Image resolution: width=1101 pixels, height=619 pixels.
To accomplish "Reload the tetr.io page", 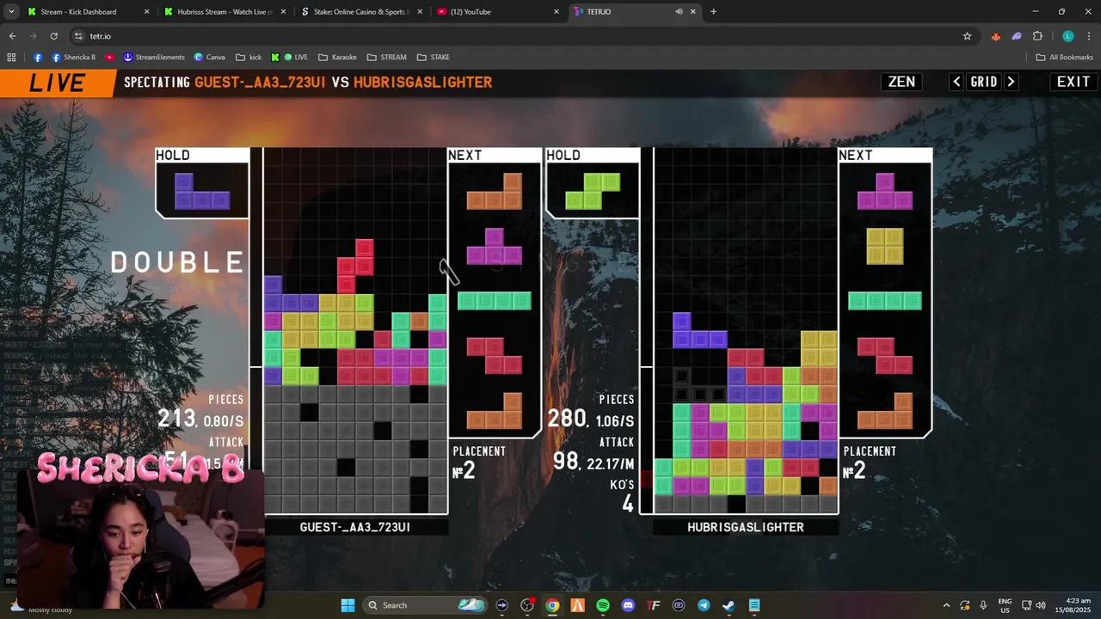I will 53,36.
